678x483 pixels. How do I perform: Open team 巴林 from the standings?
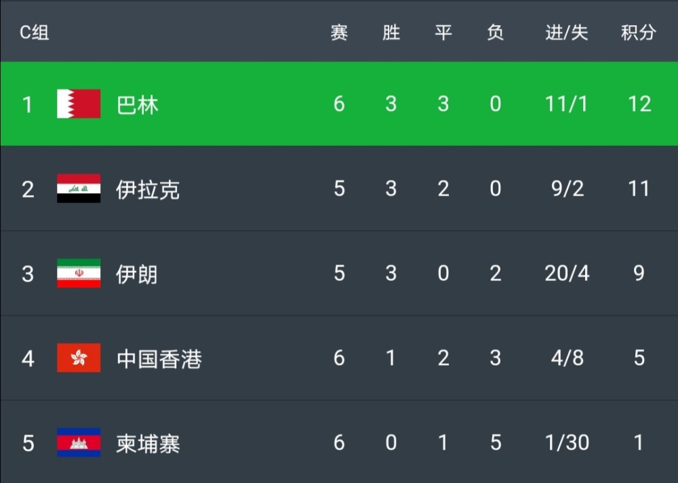pyautogui.click(x=138, y=104)
